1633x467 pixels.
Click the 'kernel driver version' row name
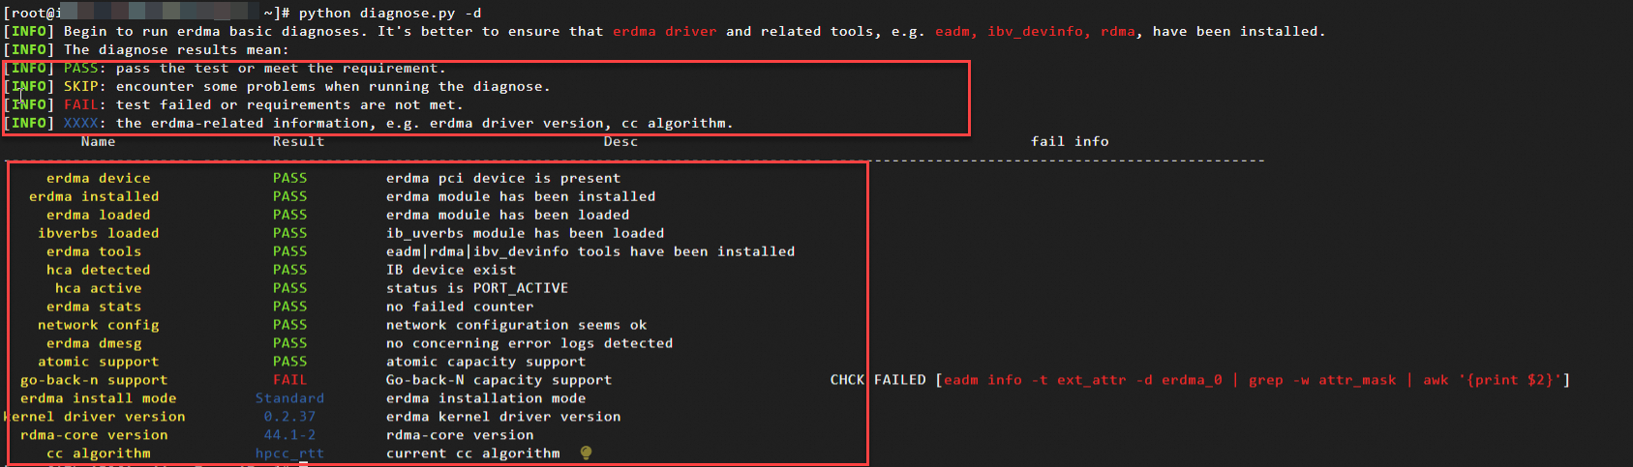pyautogui.click(x=94, y=417)
